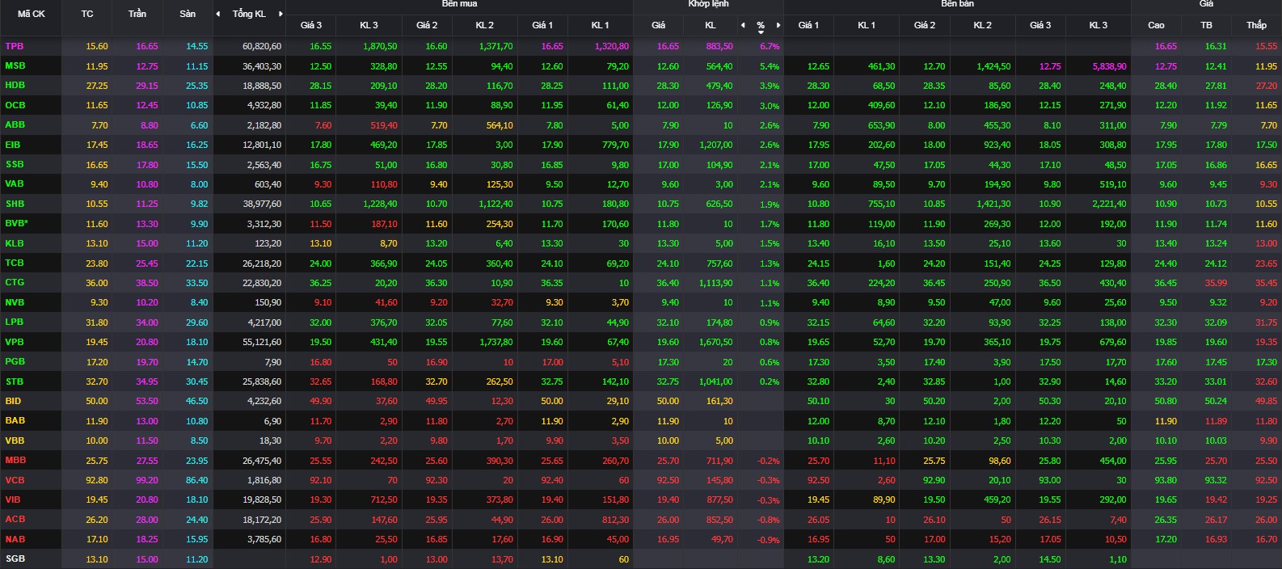Click the Sàn floor price column header
The height and width of the screenshot is (569, 1282).
(188, 14)
